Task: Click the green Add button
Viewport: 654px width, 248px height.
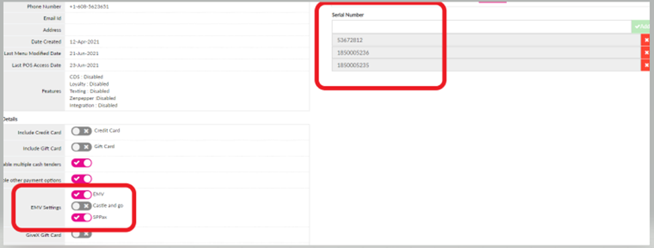Action: point(641,27)
